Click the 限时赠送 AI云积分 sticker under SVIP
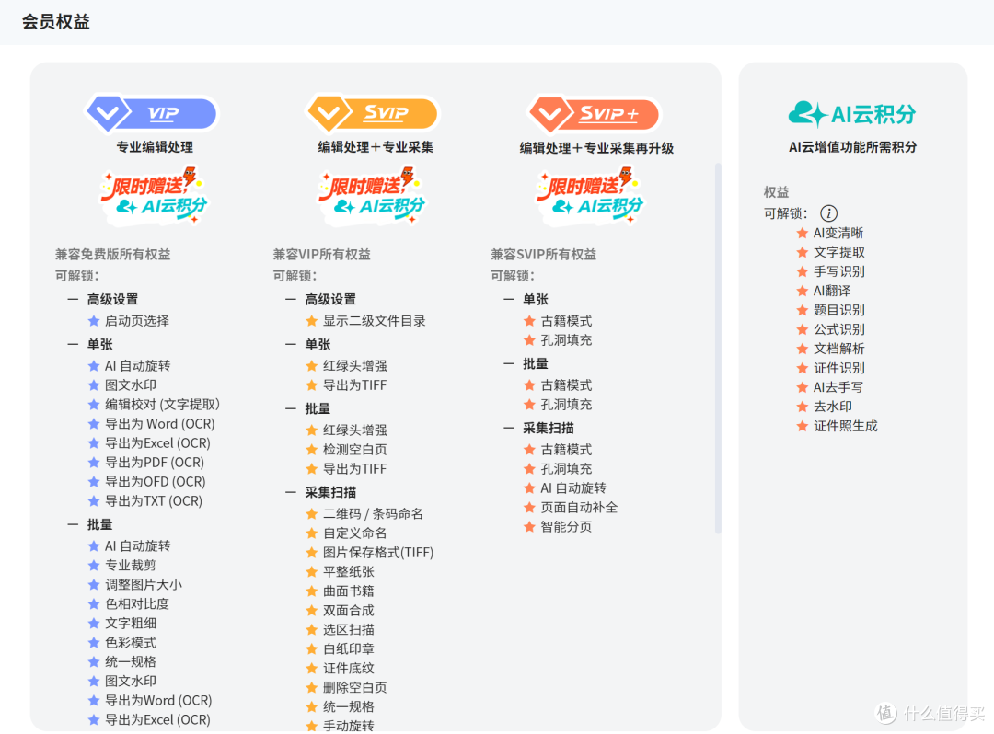The image size is (994, 734). pyautogui.click(x=372, y=196)
